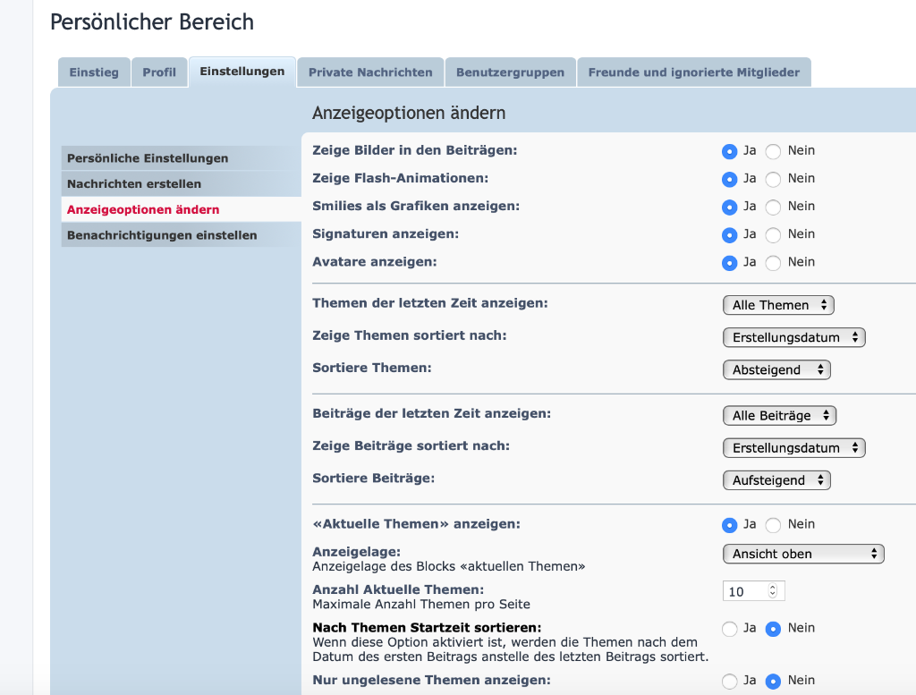
Task: Open the Alle Themen dropdown
Action: point(778,305)
